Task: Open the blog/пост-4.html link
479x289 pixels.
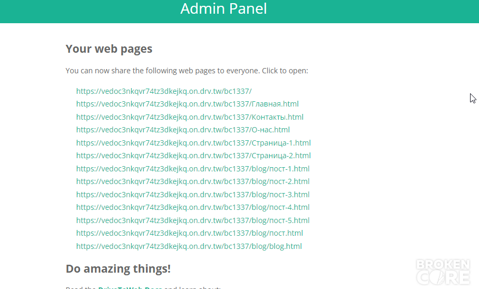Action: (193, 207)
